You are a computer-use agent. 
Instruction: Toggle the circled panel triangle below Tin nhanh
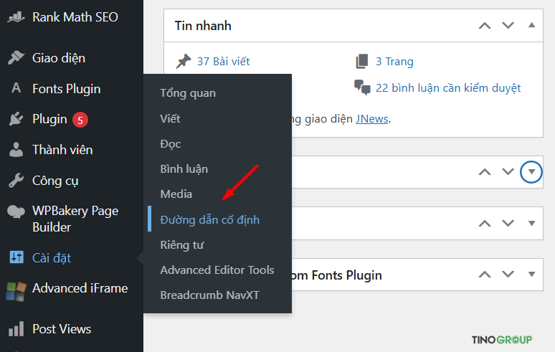pos(531,172)
